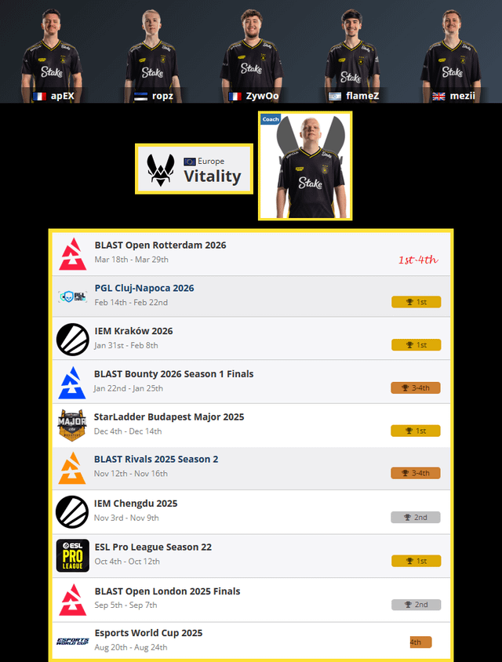The width and height of the screenshot is (502, 662).
Task: Click the ESL Pro League logo
Action: point(73,555)
